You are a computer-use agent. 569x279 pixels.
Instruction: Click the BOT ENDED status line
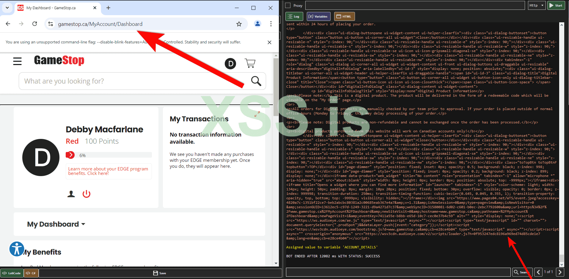(333, 256)
